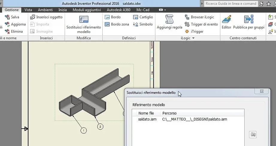This screenshot has width=276, height=146.
Task: Launch the Aggiungi regola command
Action: pyautogui.click(x=169, y=22)
